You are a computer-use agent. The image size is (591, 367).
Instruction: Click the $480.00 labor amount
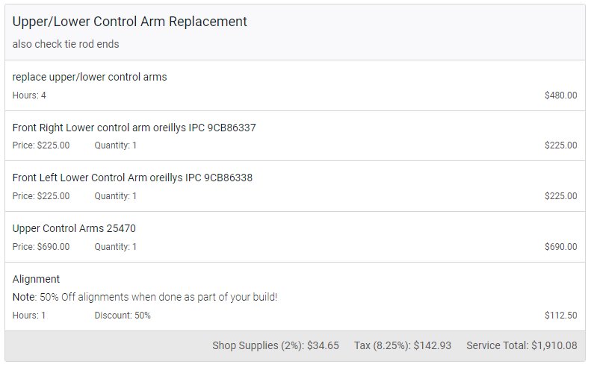coord(561,95)
